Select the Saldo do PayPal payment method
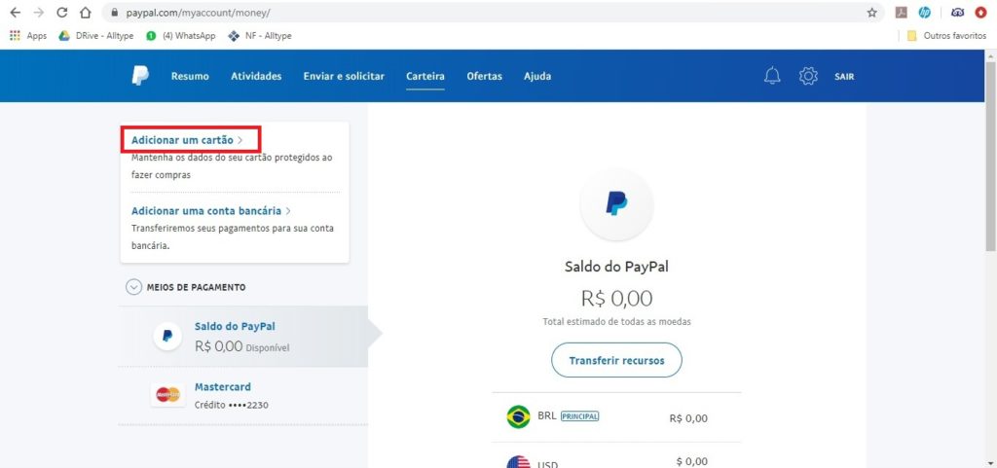 [242, 337]
